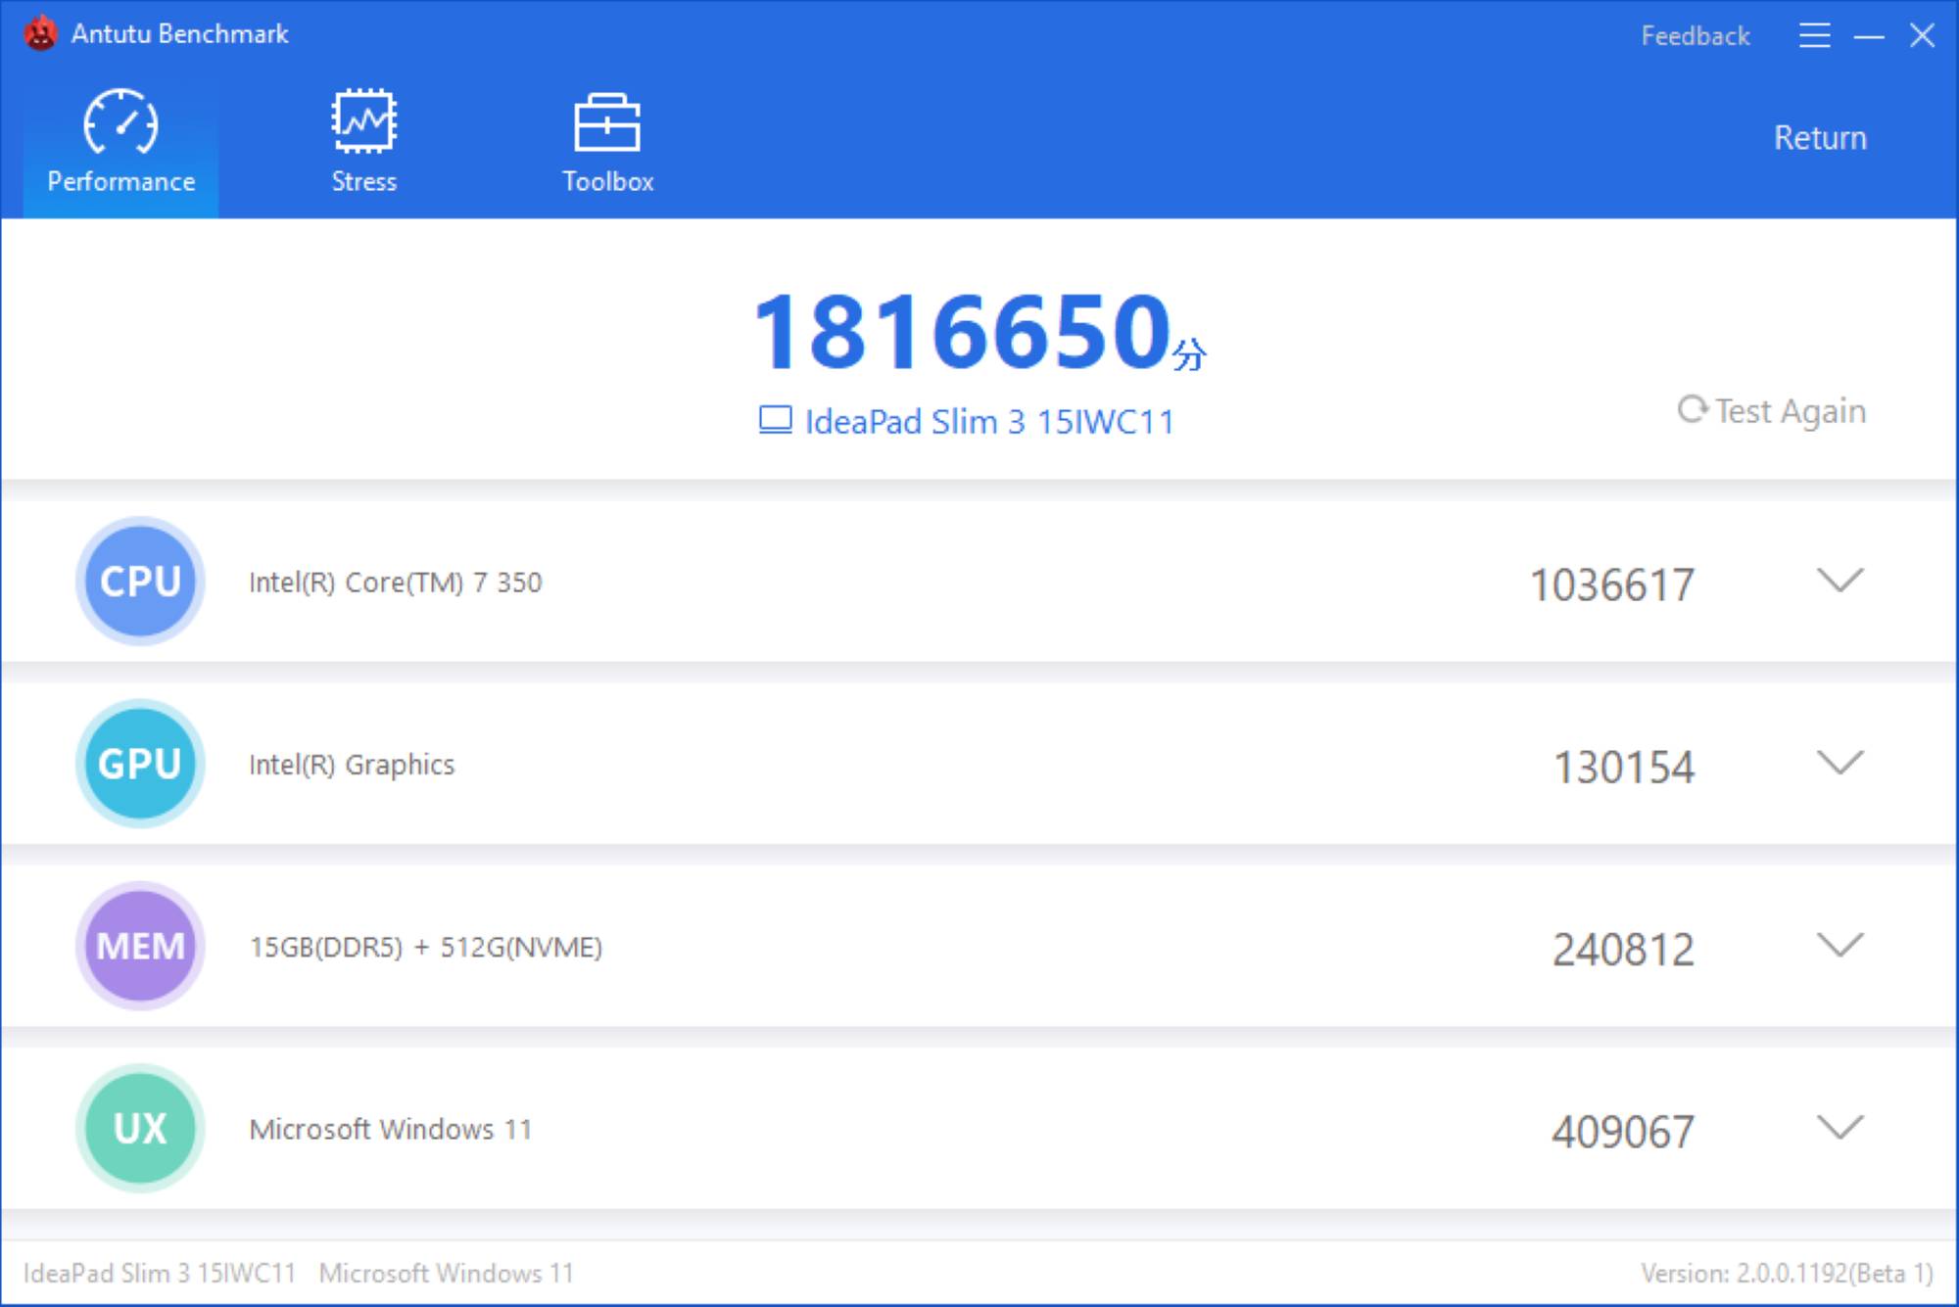The image size is (1959, 1307).
Task: Open the Feedback link
Action: click(1696, 36)
